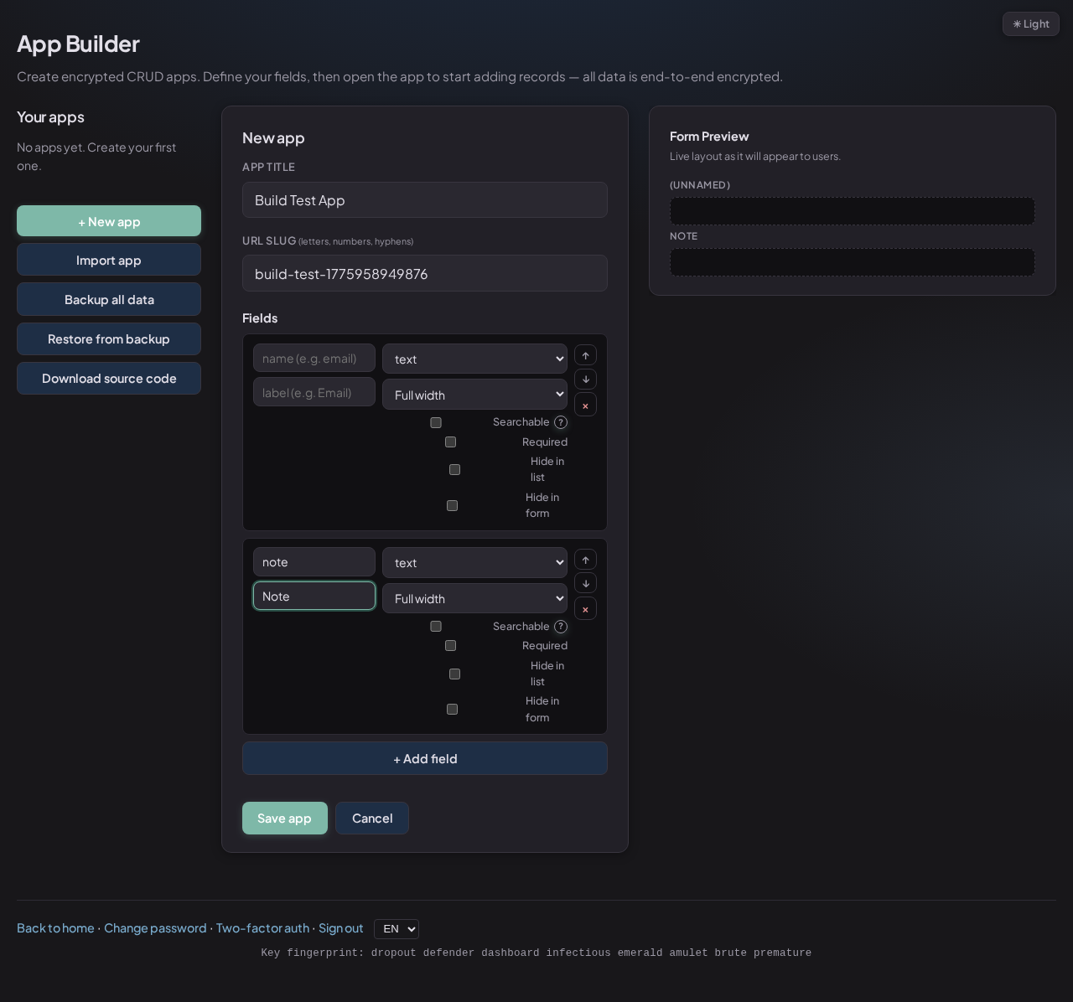Toggle Searchable on the first field
The width and height of the screenshot is (1073, 1002).
pyautogui.click(x=436, y=422)
